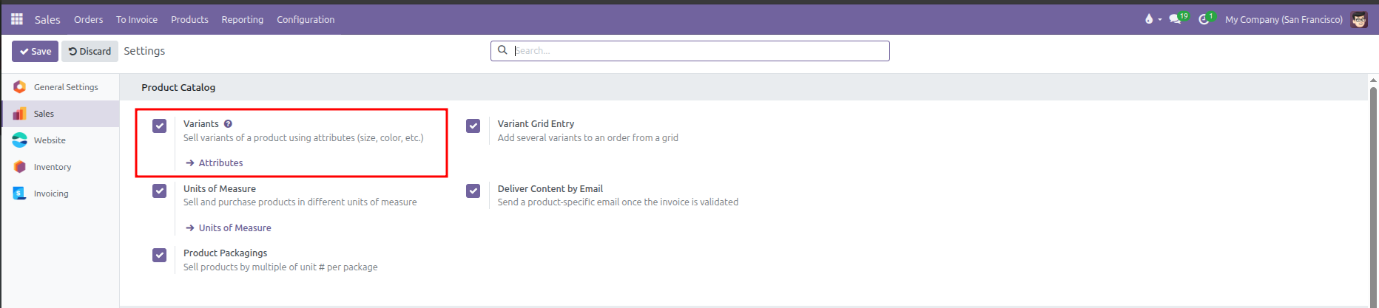Select Inventory settings in sidebar

click(60, 167)
